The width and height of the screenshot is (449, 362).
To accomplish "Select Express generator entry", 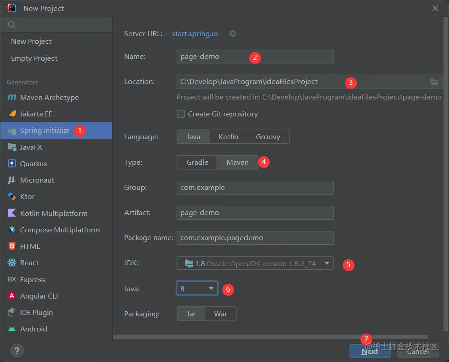I will point(56,279).
